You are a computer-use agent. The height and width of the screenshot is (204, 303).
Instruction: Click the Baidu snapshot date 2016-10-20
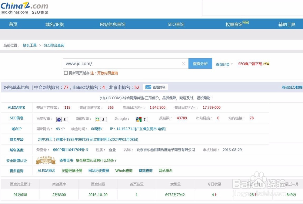[98, 195]
